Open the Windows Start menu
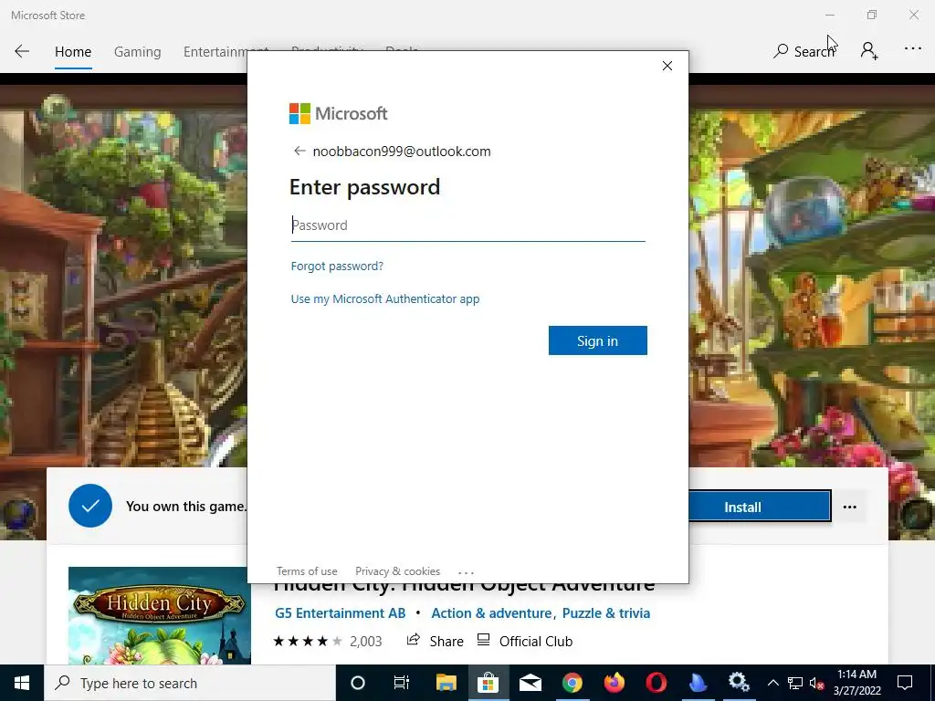935x701 pixels. [x=22, y=683]
